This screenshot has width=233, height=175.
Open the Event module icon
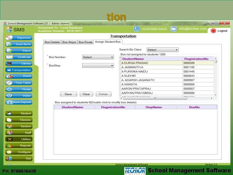(9, 76)
